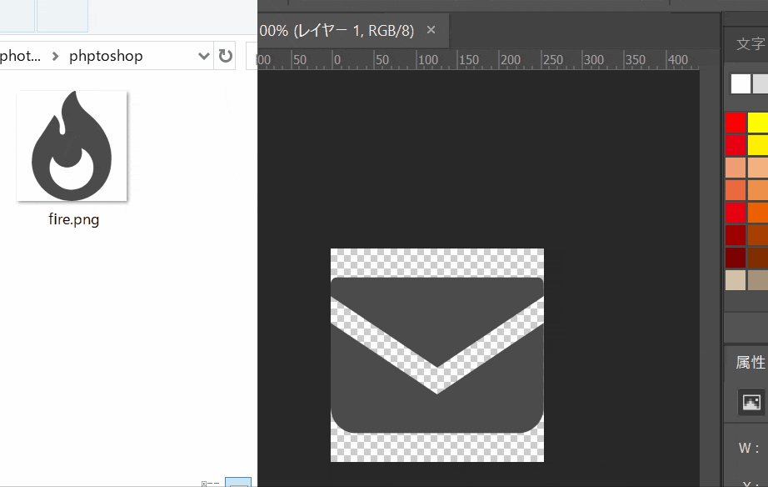Click the fire.png file name label

coord(73,220)
